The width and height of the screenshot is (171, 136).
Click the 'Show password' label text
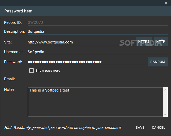click(x=48, y=71)
